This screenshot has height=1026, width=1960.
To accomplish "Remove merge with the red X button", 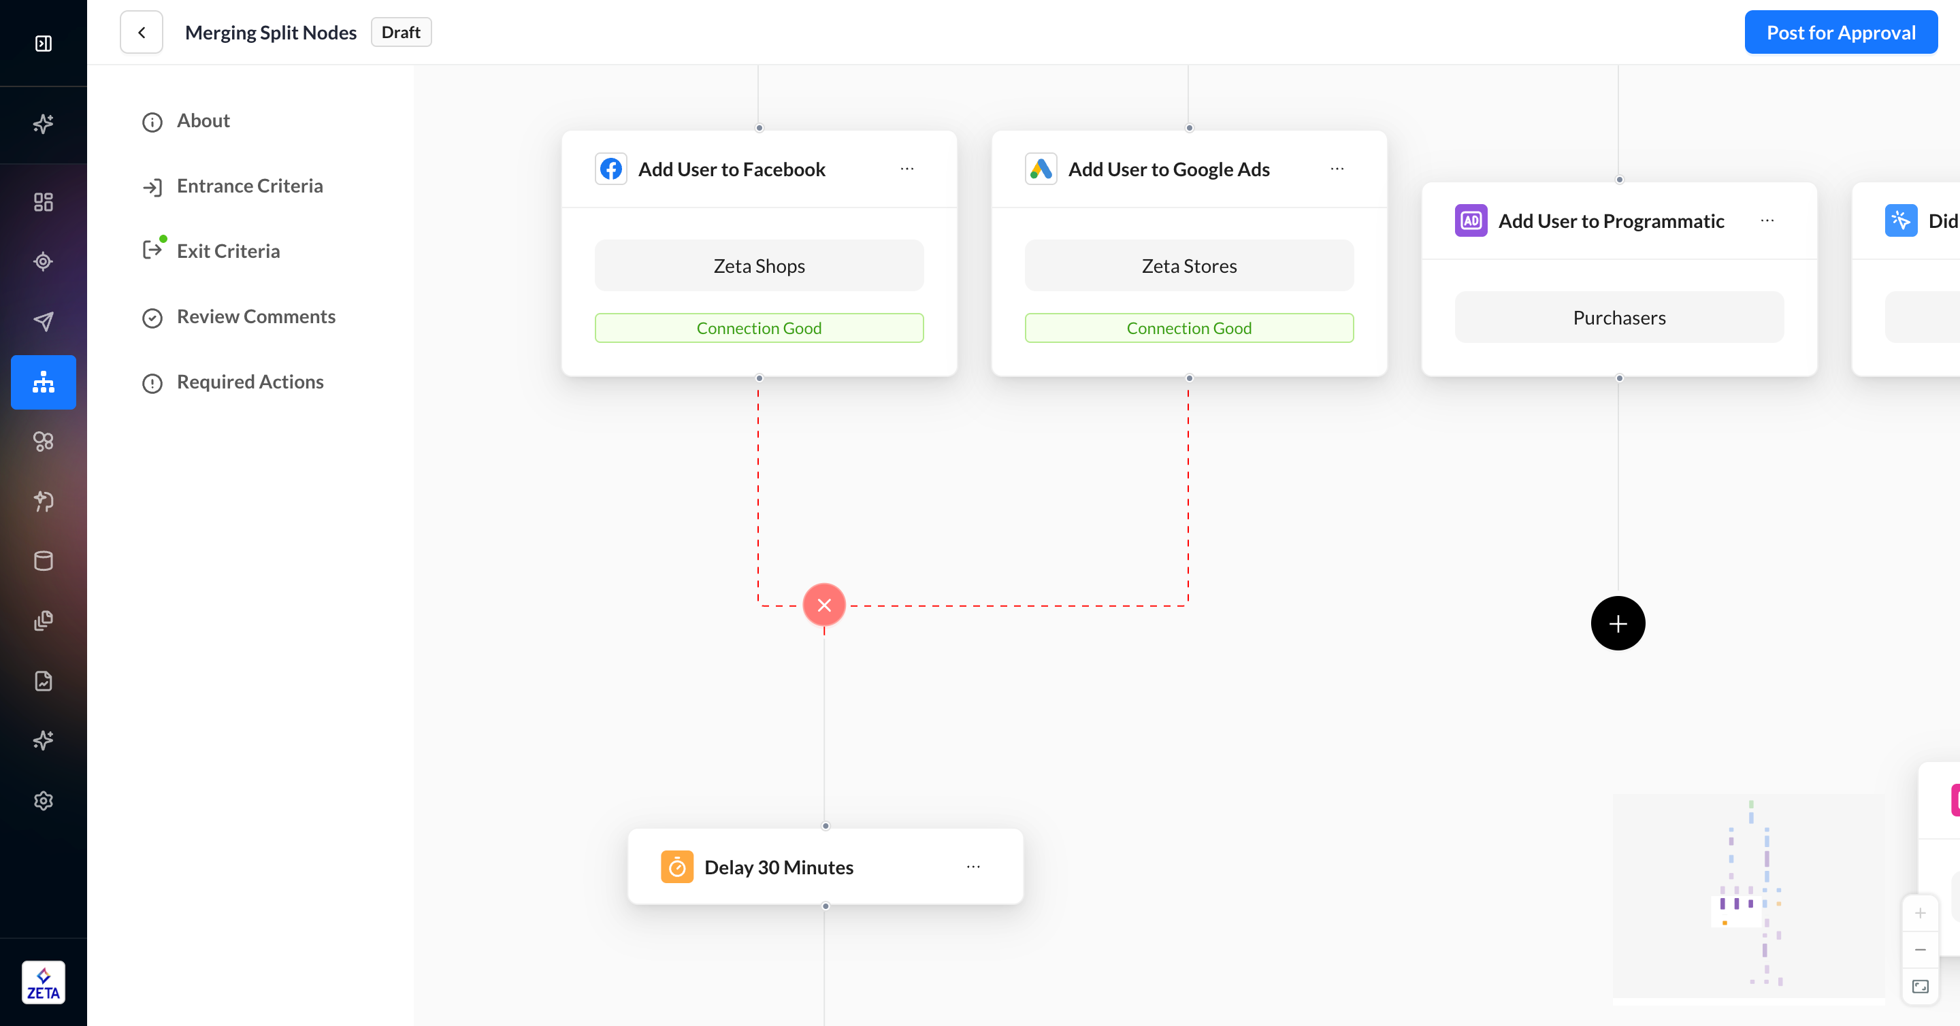I will click(x=824, y=606).
